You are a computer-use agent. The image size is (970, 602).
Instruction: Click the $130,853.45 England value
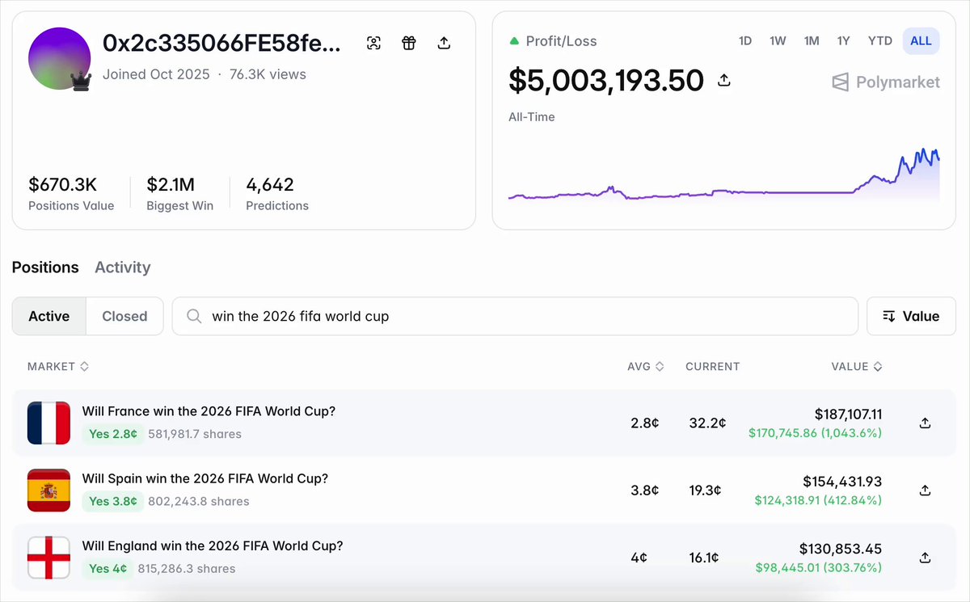point(841,549)
